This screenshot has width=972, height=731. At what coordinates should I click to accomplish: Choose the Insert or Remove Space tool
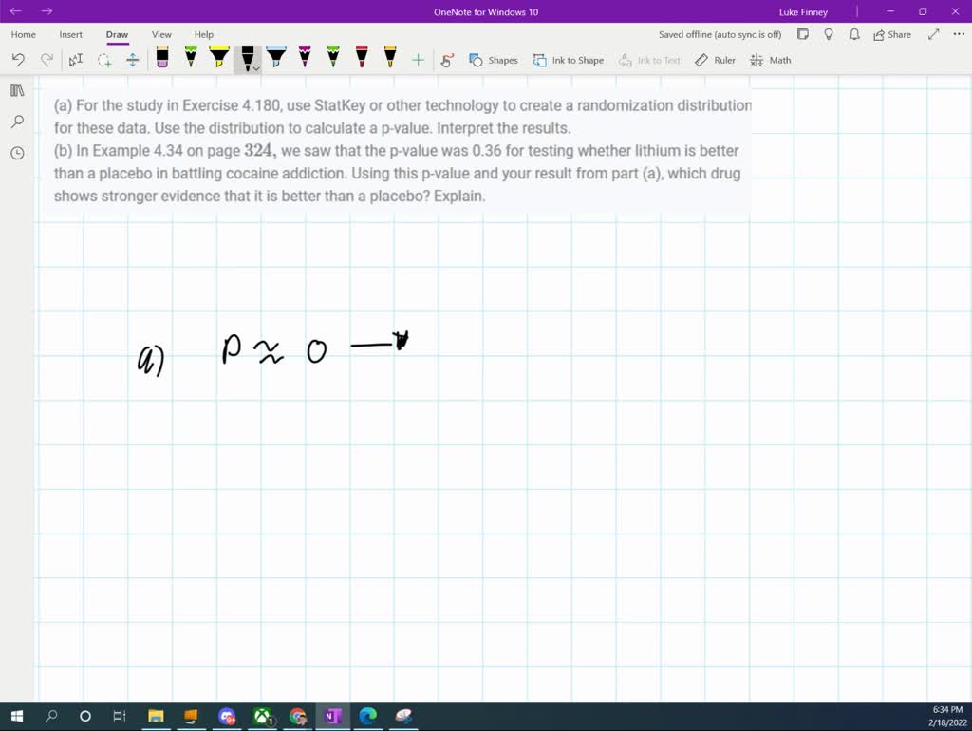[133, 60]
